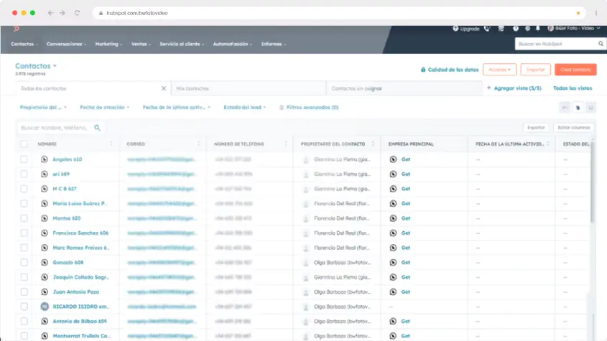Toggle the select-all checkbox in table header
Image resolution: width=607 pixels, height=341 pixels.
pos(24,144)
